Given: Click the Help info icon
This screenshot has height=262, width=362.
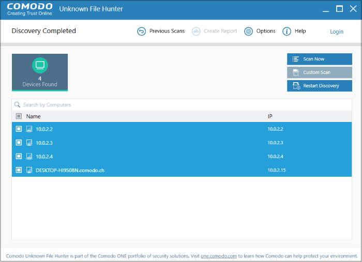Looking at the screenshot, I should click(286, 31).
